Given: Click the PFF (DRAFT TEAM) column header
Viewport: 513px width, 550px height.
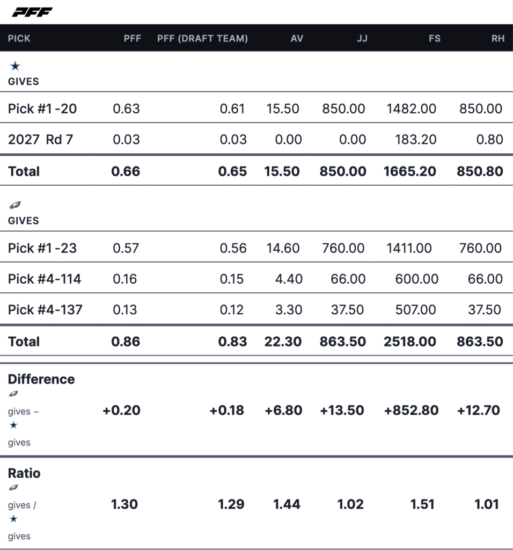Looking at the screenshot, I should click(202, 39).
